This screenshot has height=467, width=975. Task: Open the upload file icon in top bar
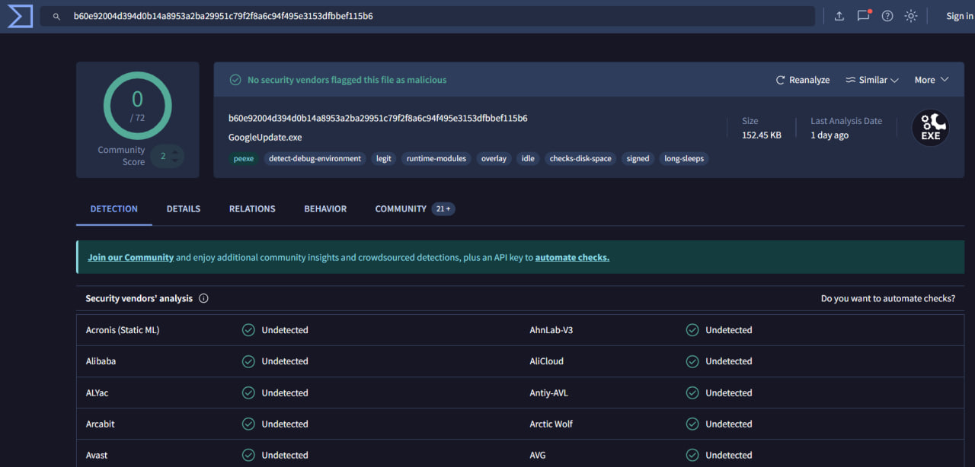coord(839,15)
